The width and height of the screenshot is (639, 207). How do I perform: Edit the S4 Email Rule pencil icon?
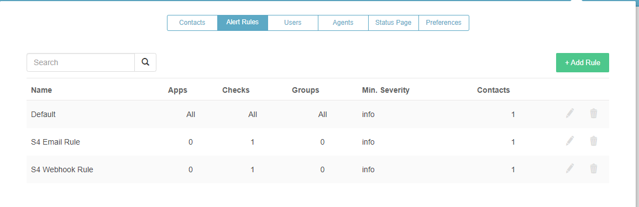coord(570,141)
